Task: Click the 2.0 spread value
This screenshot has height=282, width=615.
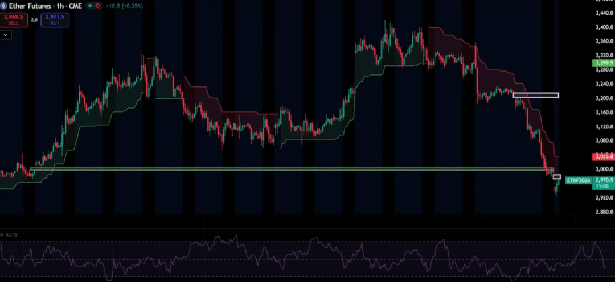Action: (x=34, y=19)
